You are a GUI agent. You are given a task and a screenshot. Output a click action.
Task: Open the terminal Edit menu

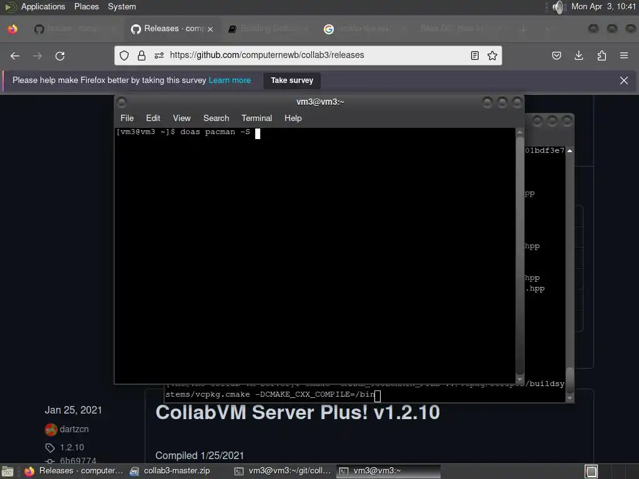pos(153,118)
